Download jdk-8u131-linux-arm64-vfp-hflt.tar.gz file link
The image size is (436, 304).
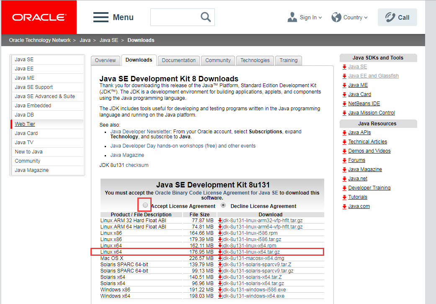pyautogui.click(x=262, y=227)
